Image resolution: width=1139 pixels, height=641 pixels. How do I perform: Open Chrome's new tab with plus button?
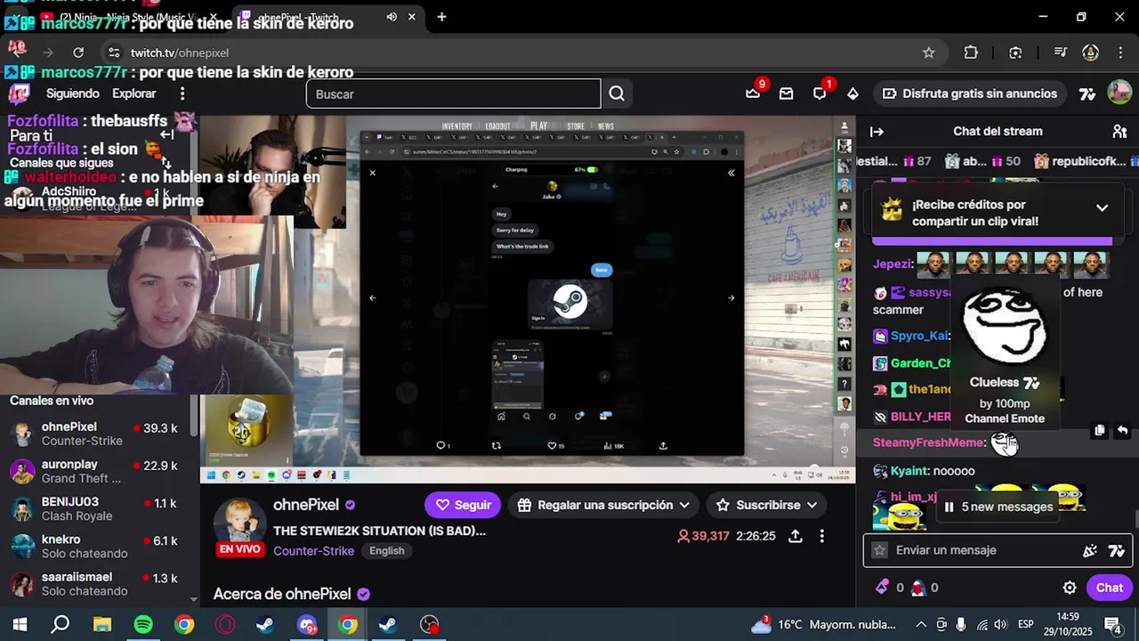[441, 17]
